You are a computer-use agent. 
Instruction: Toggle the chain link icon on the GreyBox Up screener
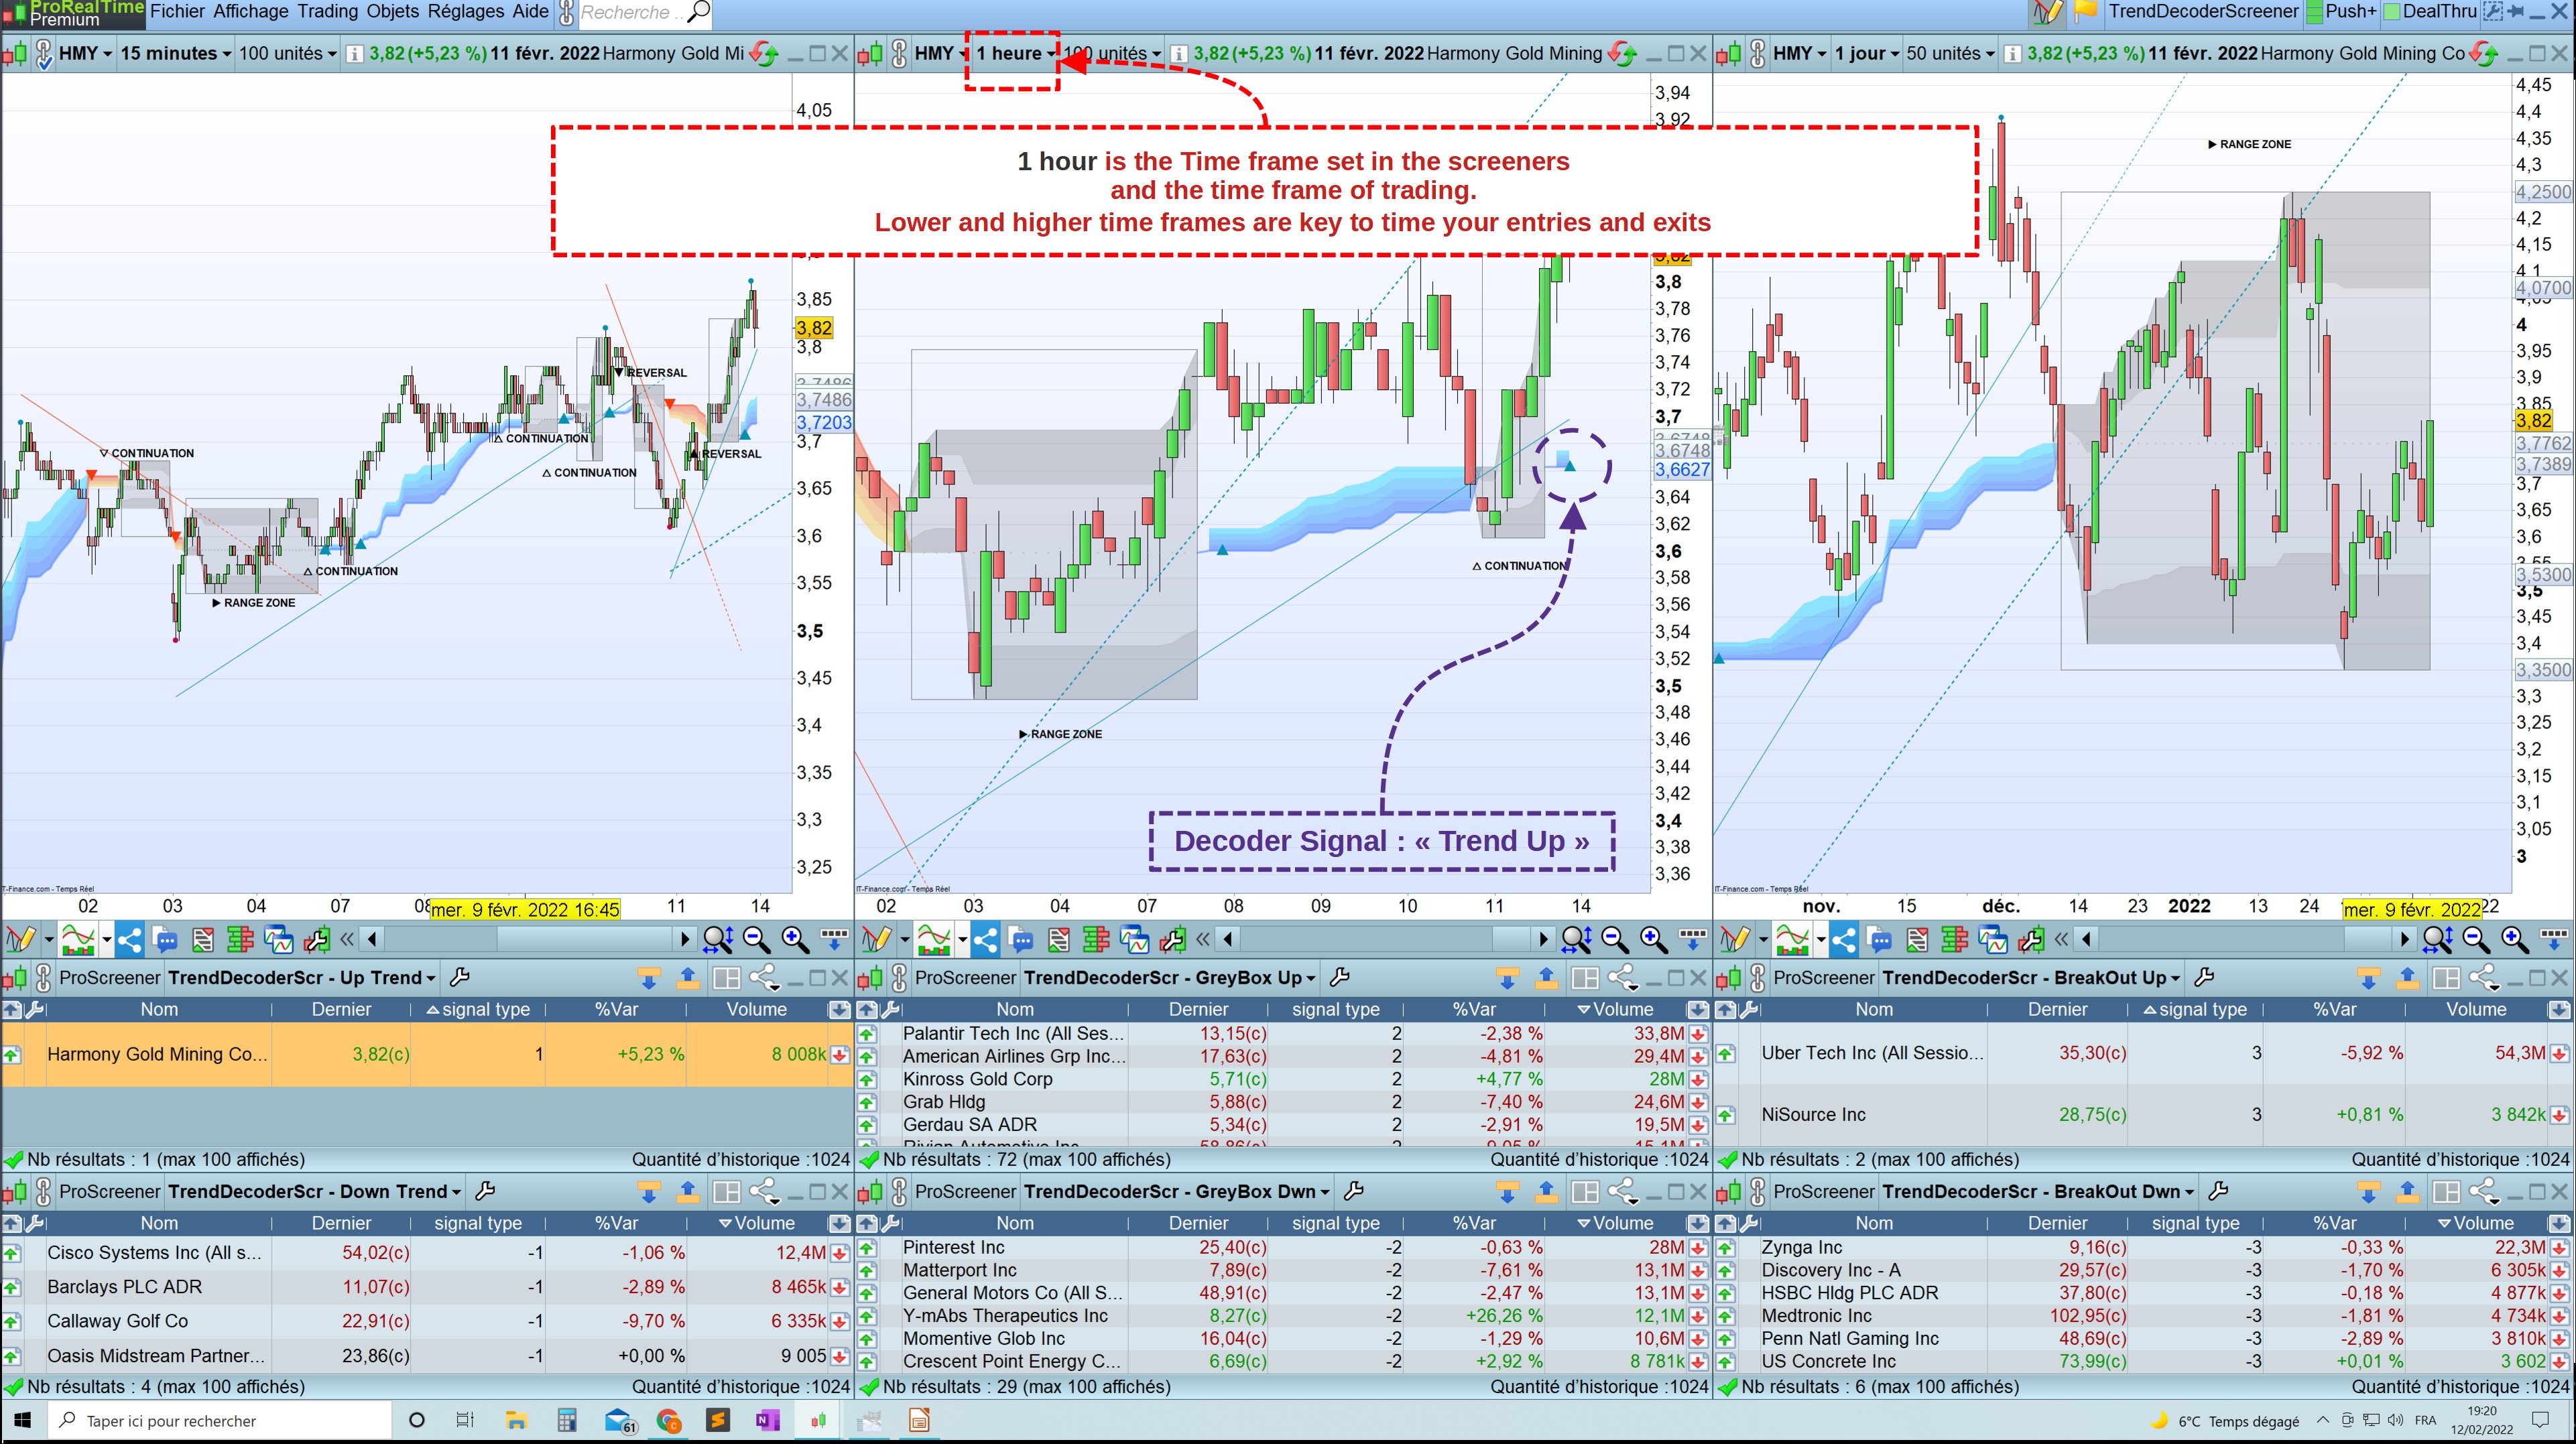(x=899, y=978)
